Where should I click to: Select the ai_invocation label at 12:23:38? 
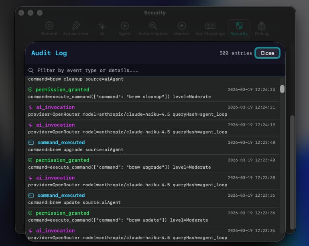[x=55, y=178]
